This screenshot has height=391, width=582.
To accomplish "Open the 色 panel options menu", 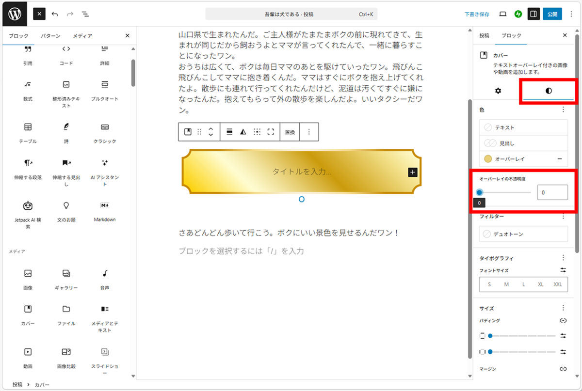I will tap(563, 110).
